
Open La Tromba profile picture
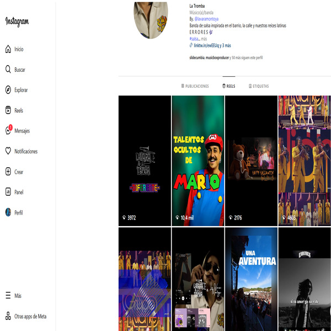coord(151,19)
